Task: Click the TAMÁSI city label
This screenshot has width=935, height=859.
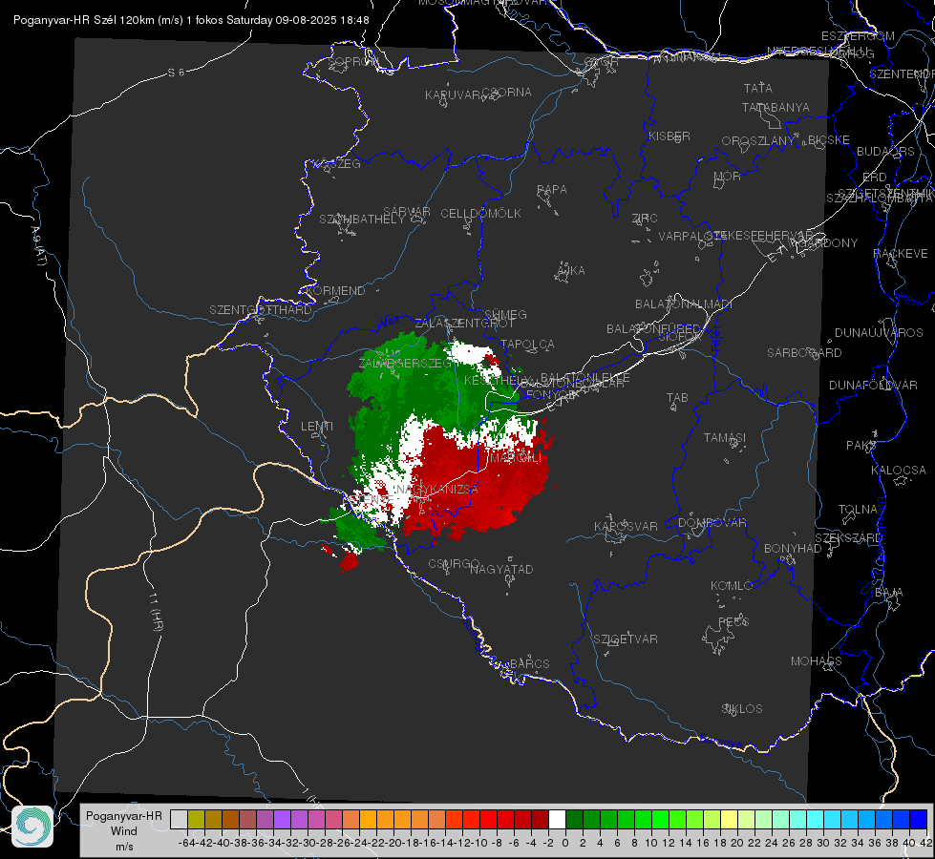Action: click(725, 437)
